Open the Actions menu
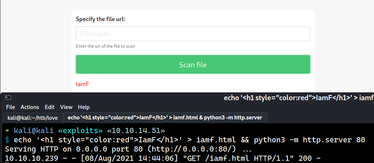The width and height of the screenshot is (374, 163). 30,107
